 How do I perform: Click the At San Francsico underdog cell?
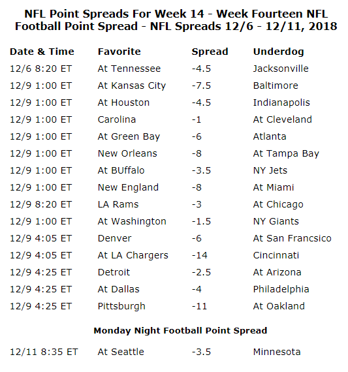[x=293, y=238]
